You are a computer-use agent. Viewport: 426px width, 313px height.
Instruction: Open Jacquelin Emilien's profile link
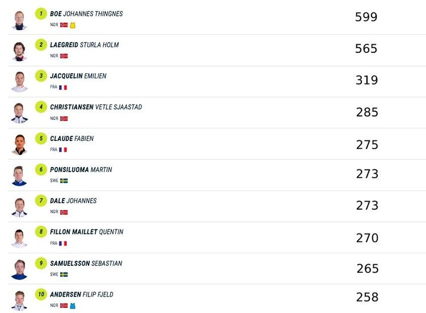coord(78,76)
